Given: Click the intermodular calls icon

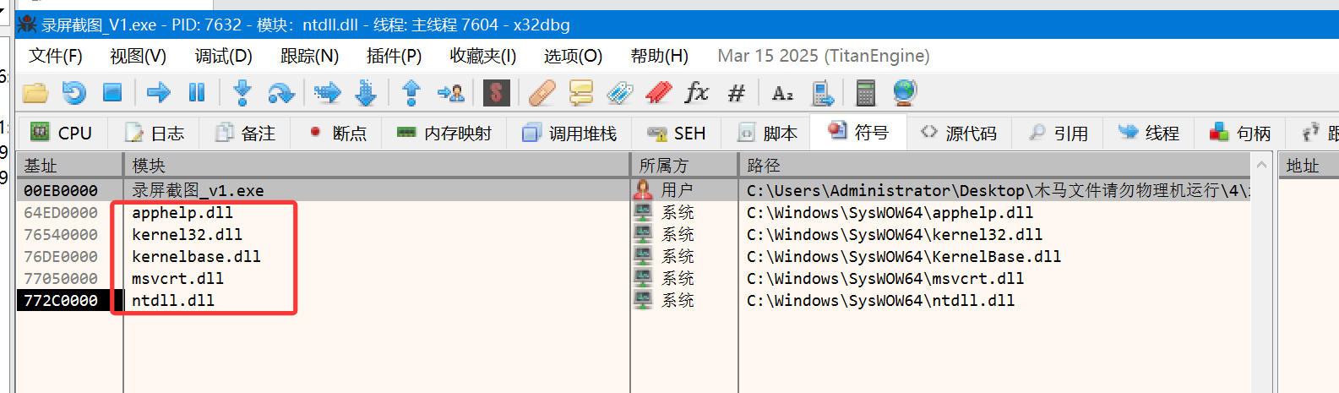Looking at the screenshot, I should [822, 92].
